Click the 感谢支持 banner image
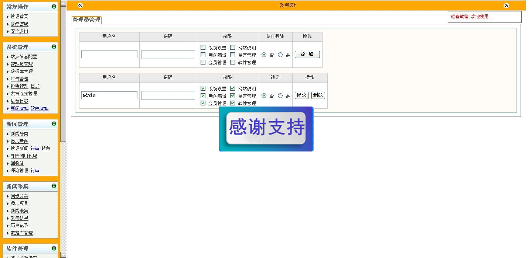 pos(266,129)
